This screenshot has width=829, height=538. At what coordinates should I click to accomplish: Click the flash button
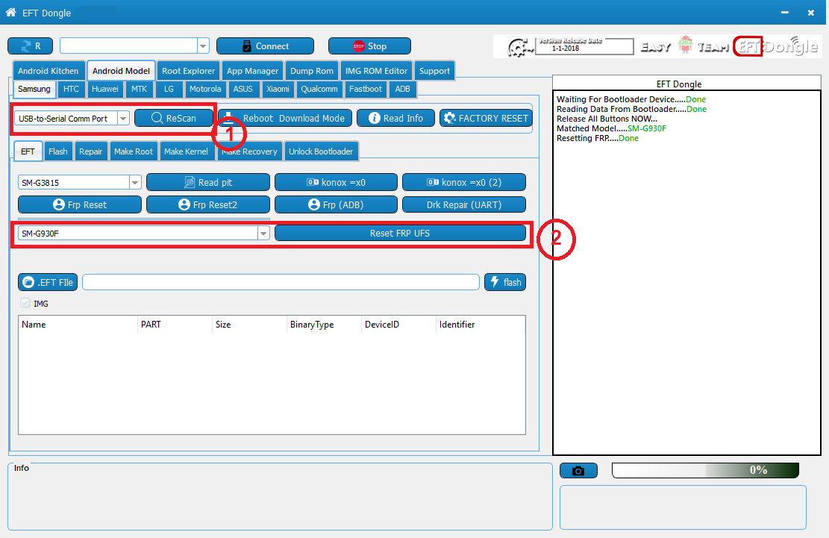coord(505,282)
